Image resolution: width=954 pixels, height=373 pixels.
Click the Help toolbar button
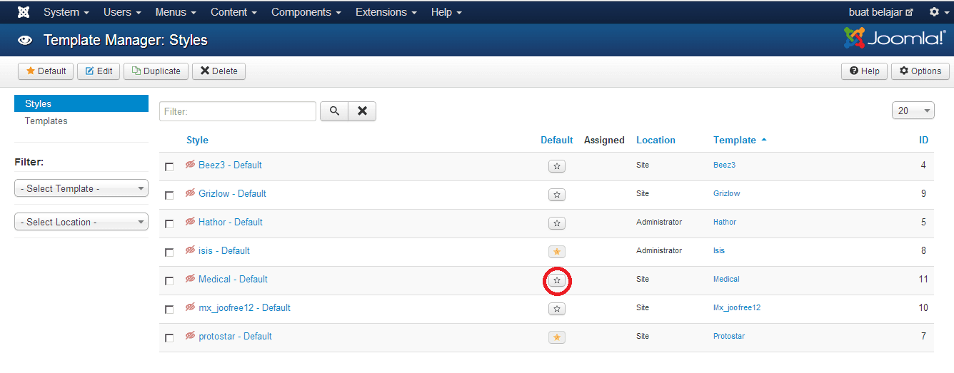[x=865, y=71]
